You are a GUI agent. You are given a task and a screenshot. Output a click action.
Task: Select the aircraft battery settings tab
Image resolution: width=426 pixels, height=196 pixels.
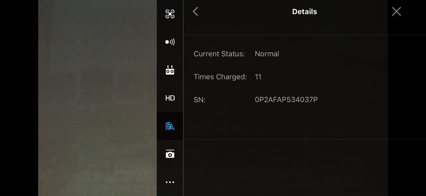click(170, 126)
